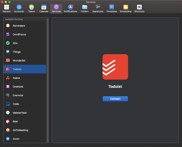Select the MeisterTask label
Image resolution: width=182 pixels, height=147 pixels.
[x=20, y=113]
